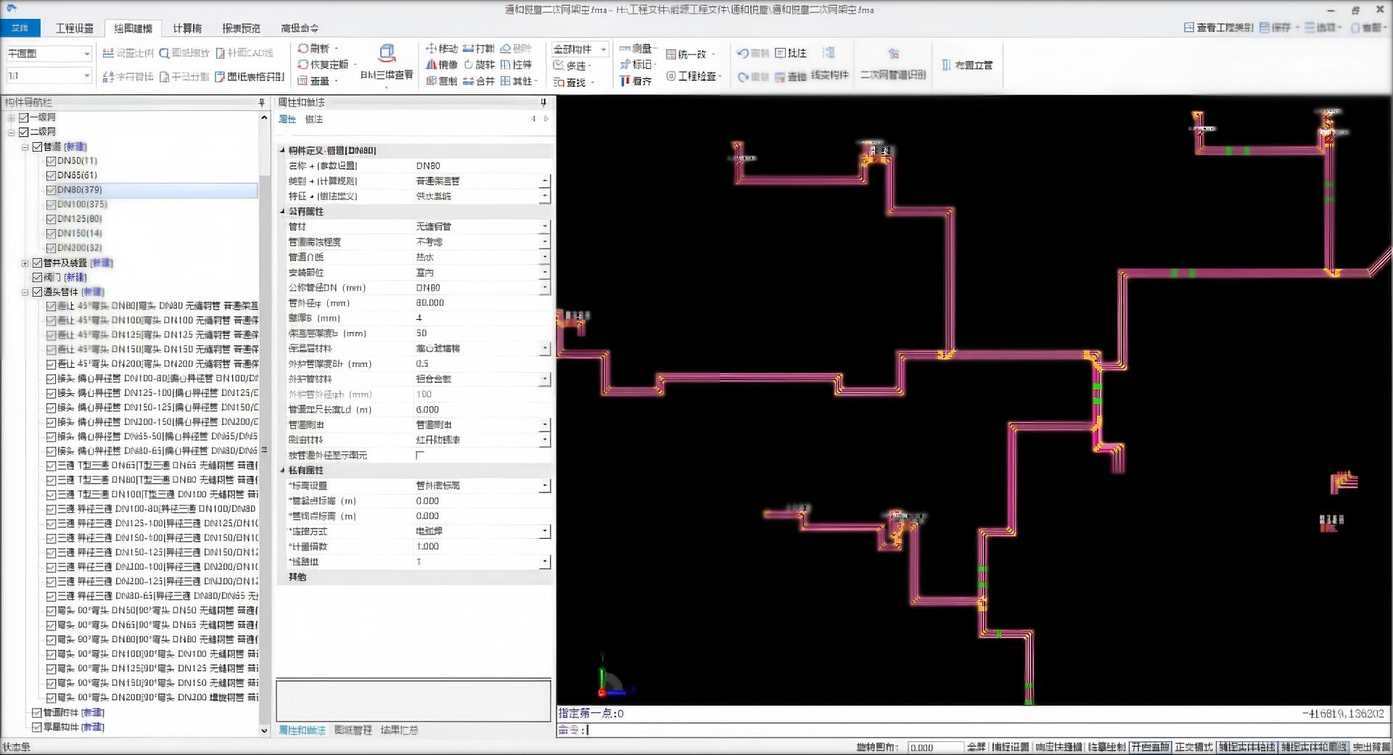This screenshot has width=1393, height=755.
Task: Toggle the DN200(32) checkbox
Action: [x=51, y=248]
